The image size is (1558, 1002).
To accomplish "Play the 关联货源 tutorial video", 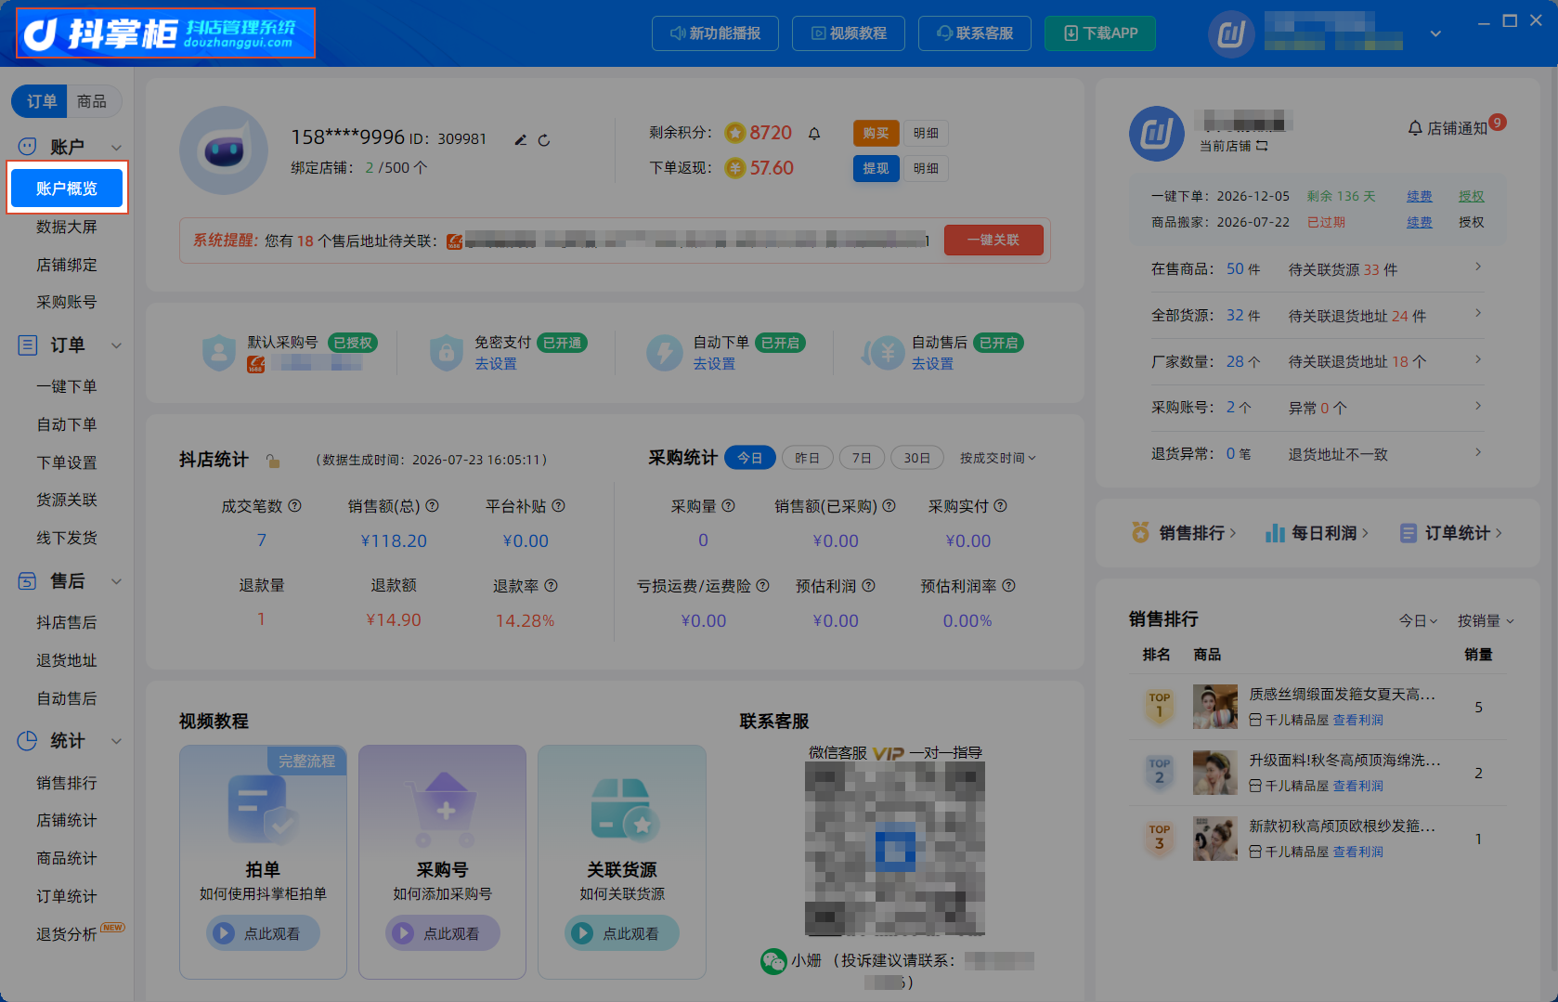I will (622, 933).
